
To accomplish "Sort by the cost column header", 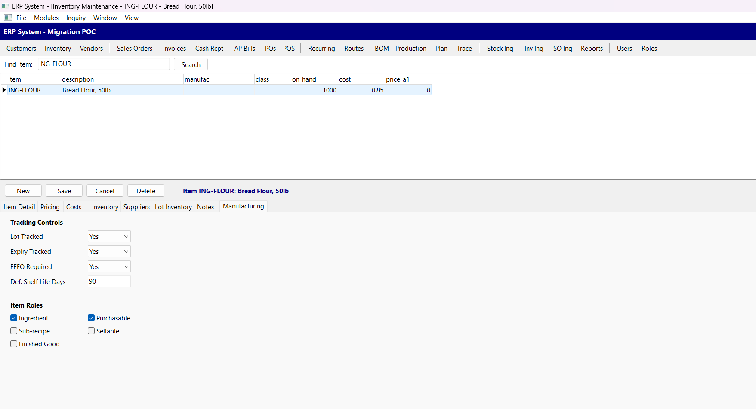I will pyautogui.click(x=361, y=79).
